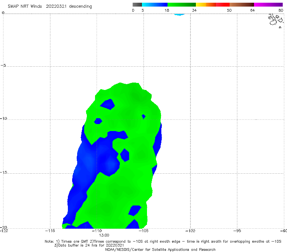287x252 pixels.
Task: Click the gray 0-5 segment of color bar
Action: pos(137,5)
